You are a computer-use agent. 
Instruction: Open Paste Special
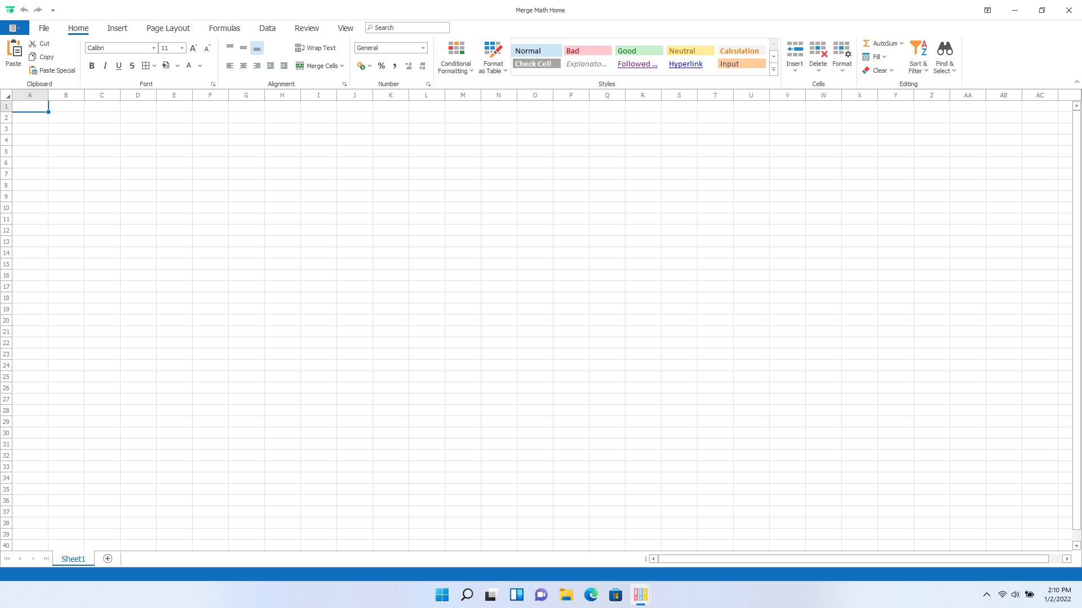pos(52,70)
